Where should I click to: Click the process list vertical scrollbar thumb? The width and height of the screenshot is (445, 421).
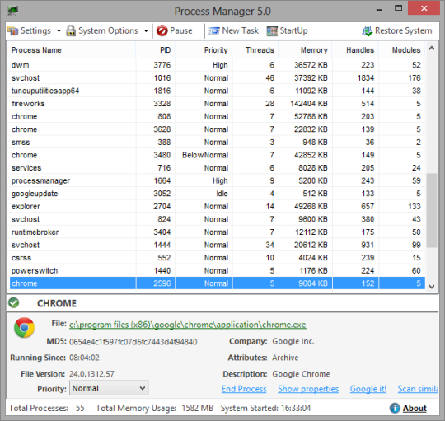(x=432, y=211)
